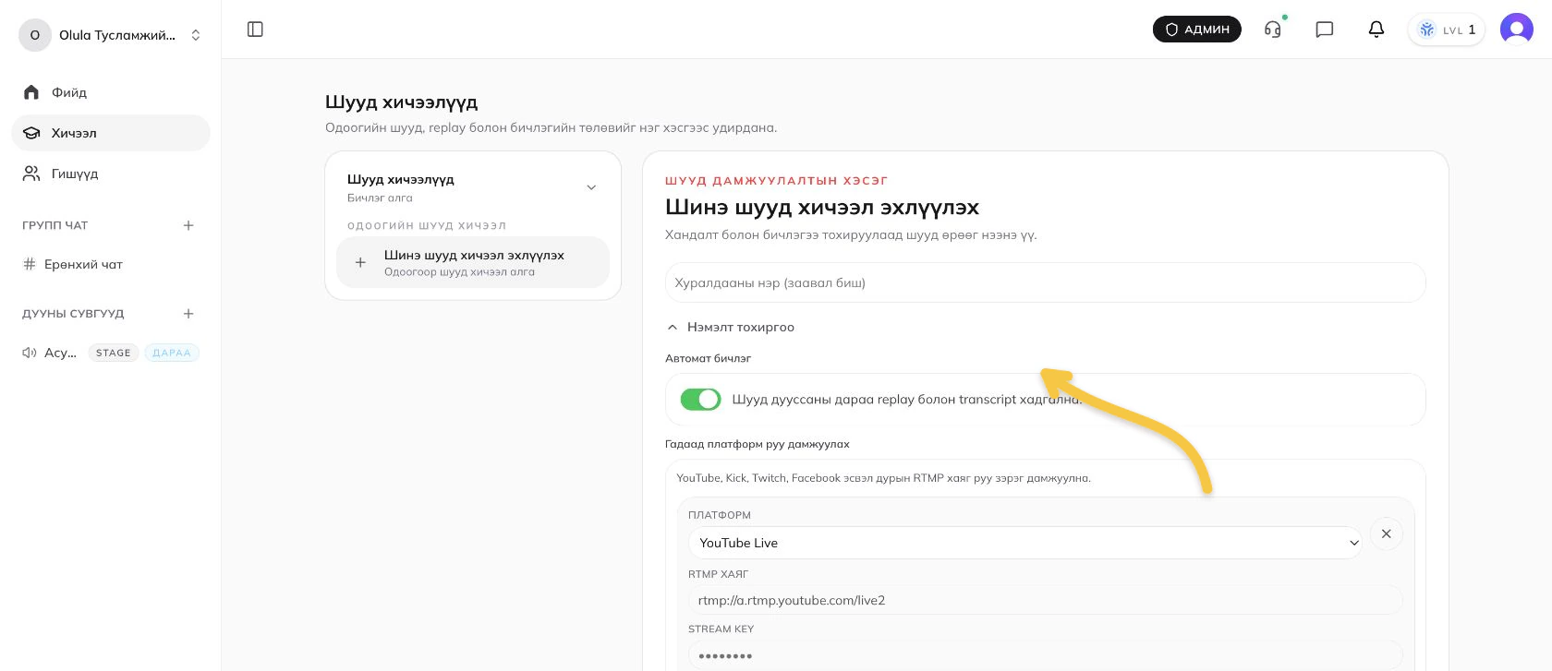Image resolution: width=1552 pixels, height=671 pixels.
Task: Open the user profile avatar
Action: coord(1517,30)
